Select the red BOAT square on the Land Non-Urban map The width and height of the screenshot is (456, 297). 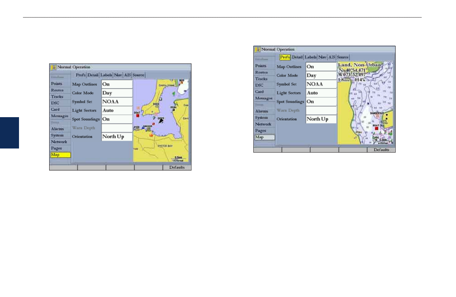point(376,128)
